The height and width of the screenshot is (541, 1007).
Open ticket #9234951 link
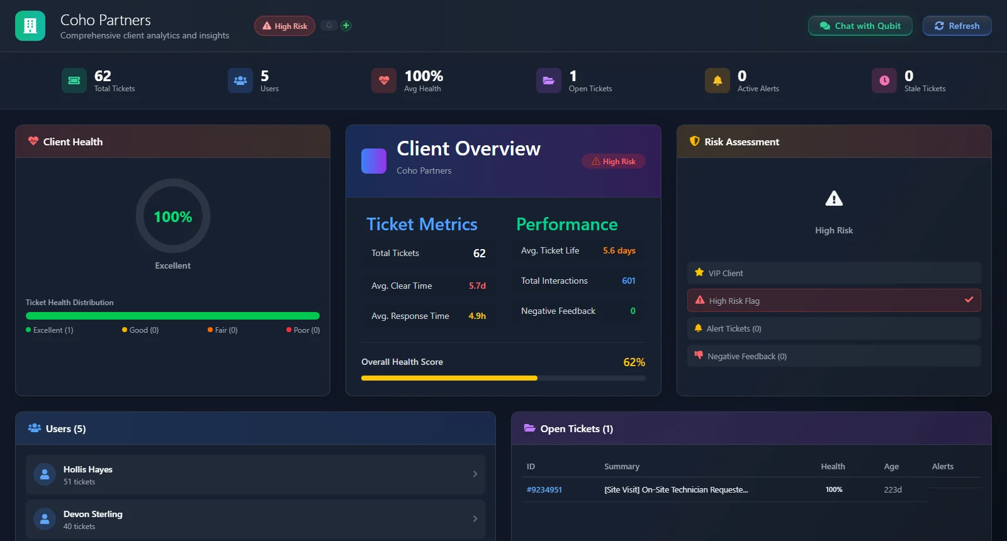point(544,490)
